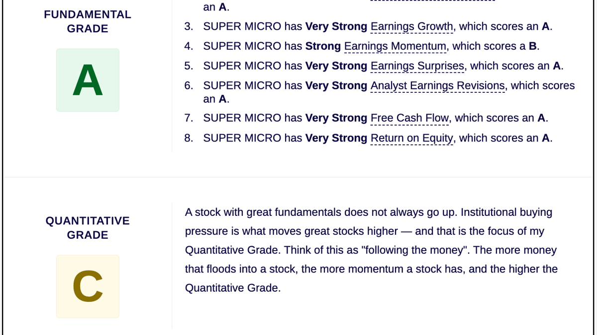Screen dimensions: 597x335
Task: Open the Free Cash Flow link
Action: [x=410, y=118]
